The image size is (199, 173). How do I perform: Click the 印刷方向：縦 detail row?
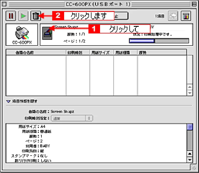[33, 151]
